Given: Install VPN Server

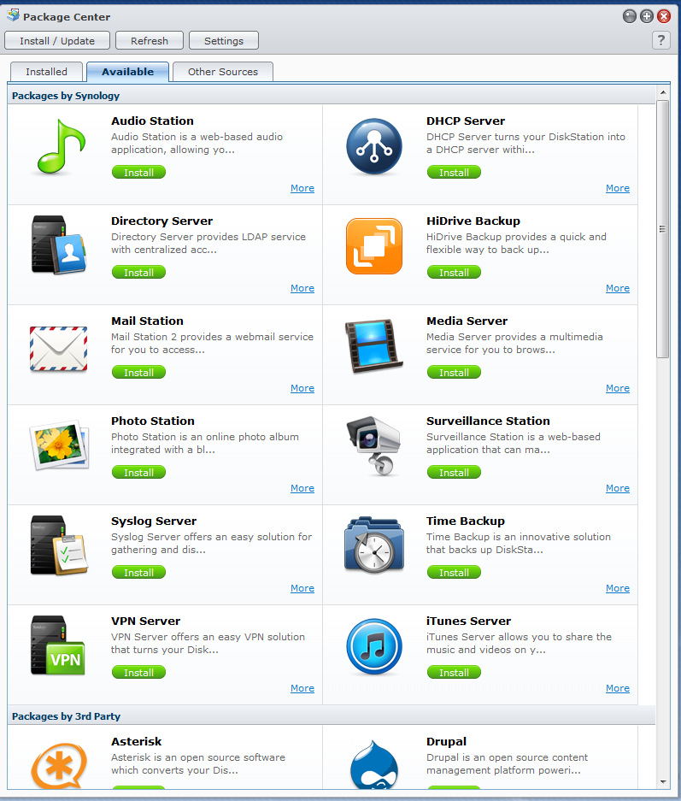Looking at the screenshot, I should coord(139,673).
